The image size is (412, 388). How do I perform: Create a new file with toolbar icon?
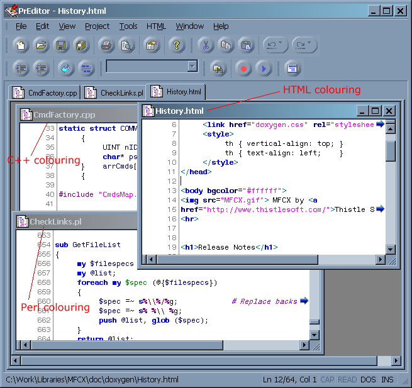coord(21,45)
